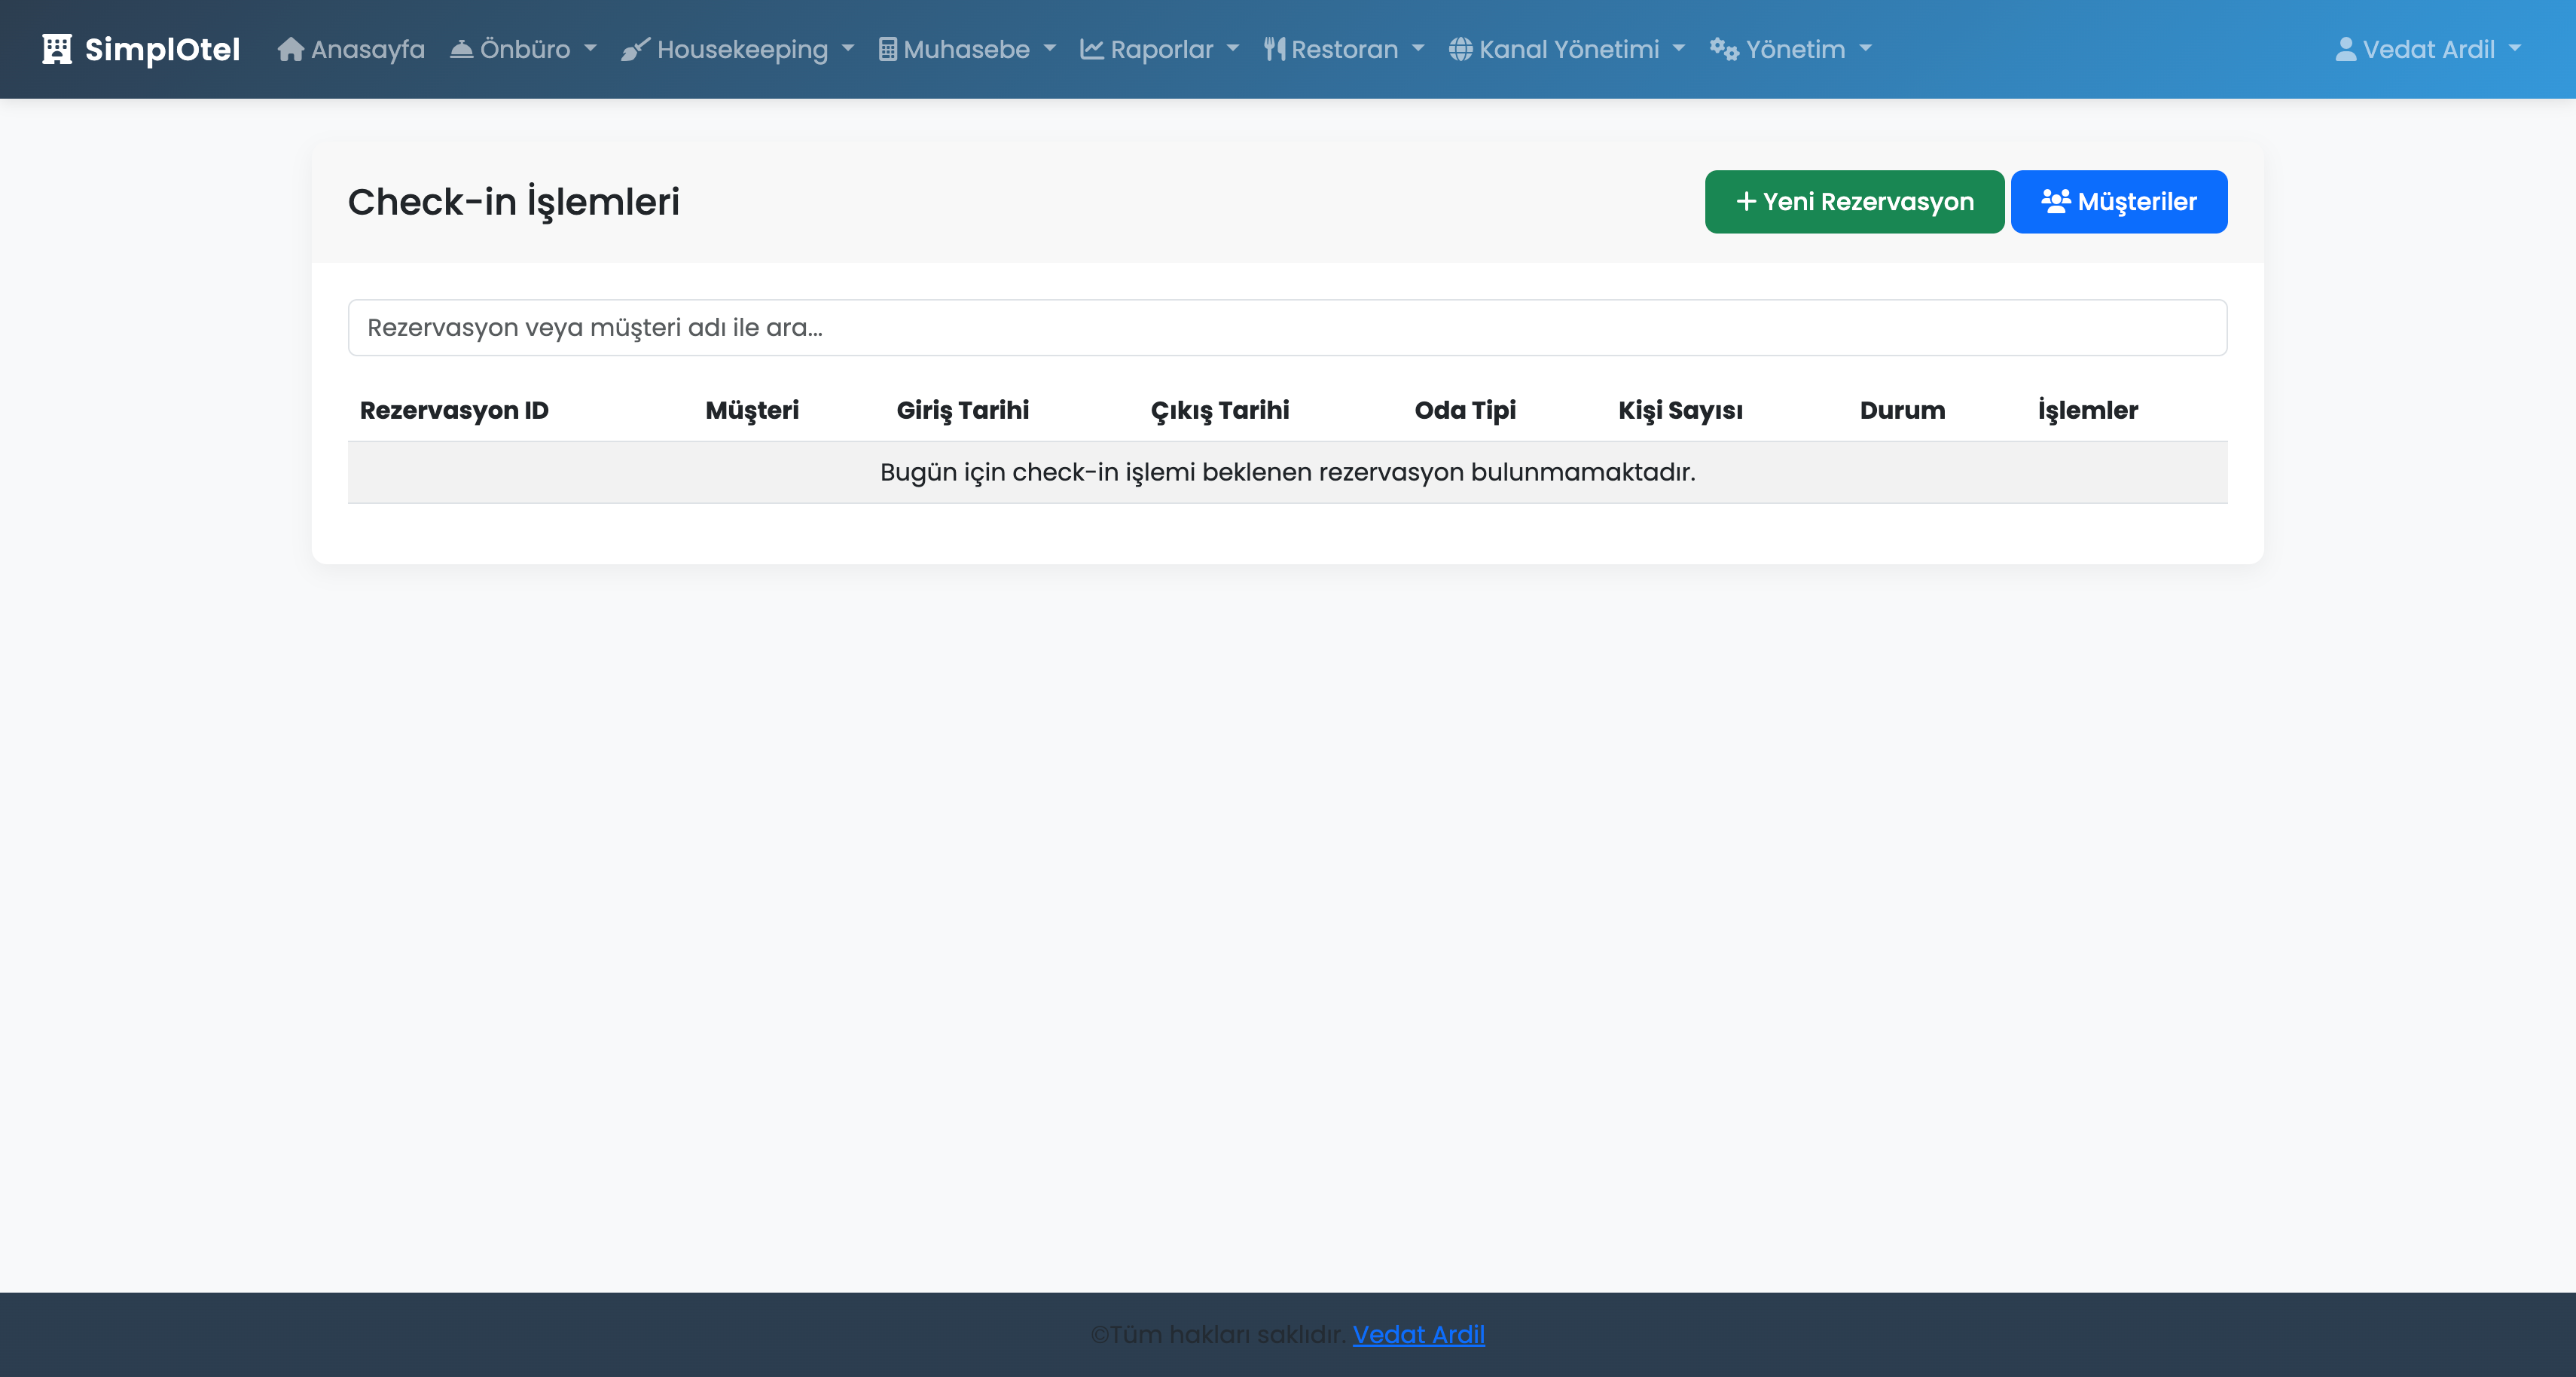Click the bell icon next to Önbüro
The width and height of the screenshot is (2576, 1377).
tap(461, 49)
